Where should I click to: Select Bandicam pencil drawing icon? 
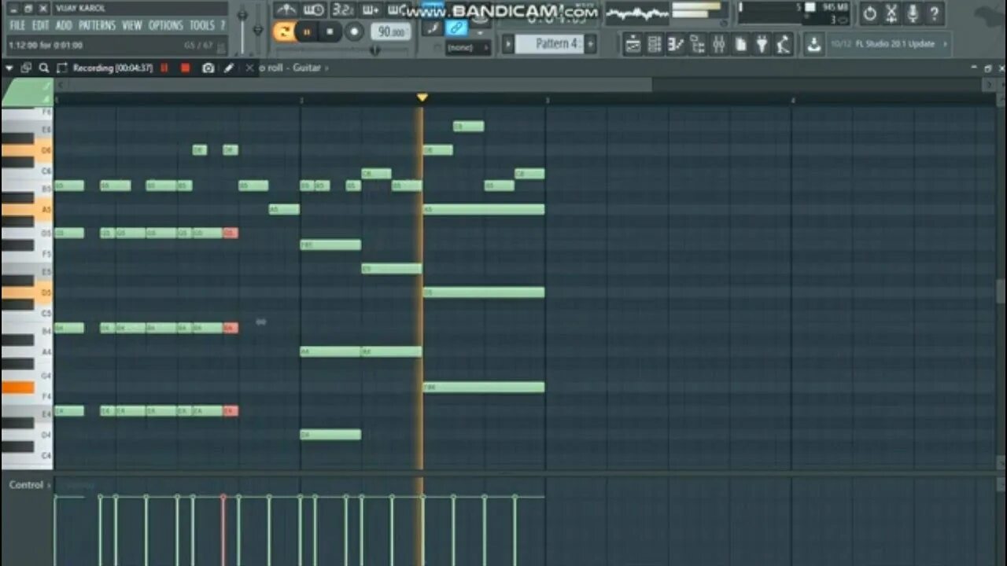(x=229, y=68)
